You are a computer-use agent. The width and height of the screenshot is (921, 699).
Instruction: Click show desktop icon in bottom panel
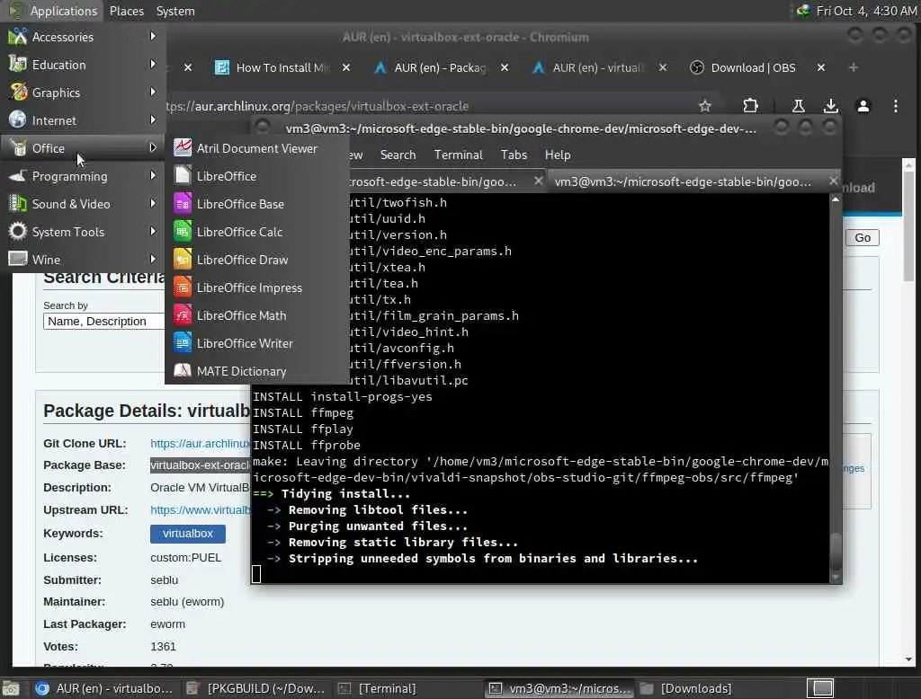click(x=11, y=688)
